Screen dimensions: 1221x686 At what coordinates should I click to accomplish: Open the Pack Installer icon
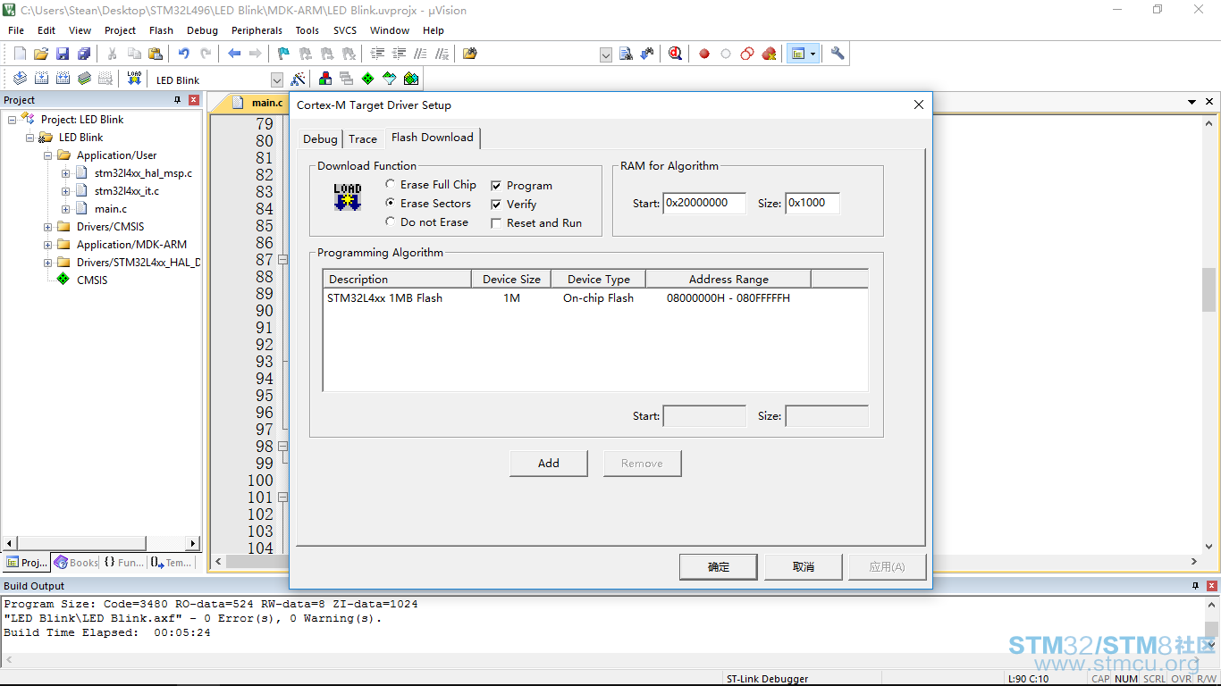[x=411, y=79]
